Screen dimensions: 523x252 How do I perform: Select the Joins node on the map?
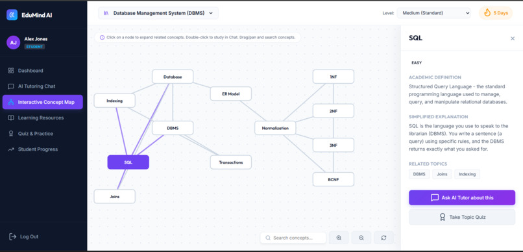point(114,196)
